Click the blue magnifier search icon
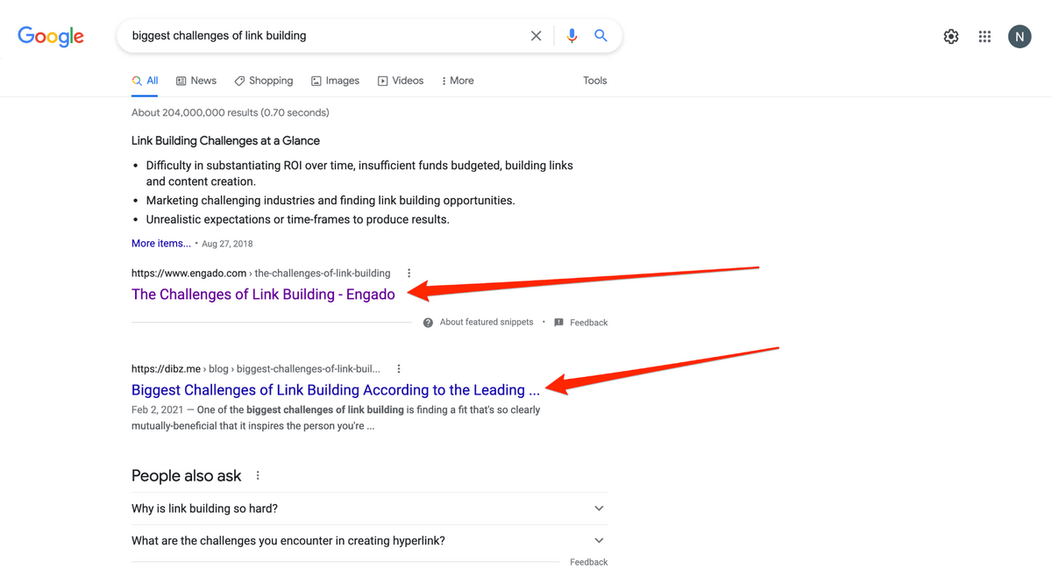Image resolution: width=1052 pixels, height=576 pixels. click(601, 36)
